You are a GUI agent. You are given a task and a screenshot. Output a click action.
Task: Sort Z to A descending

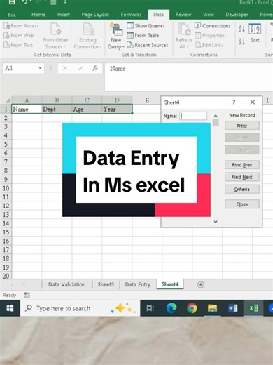tap(242, 41)
